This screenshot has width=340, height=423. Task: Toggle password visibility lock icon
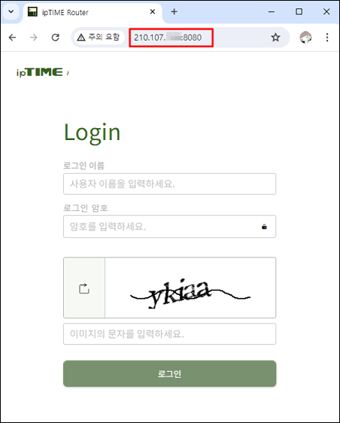264,227
